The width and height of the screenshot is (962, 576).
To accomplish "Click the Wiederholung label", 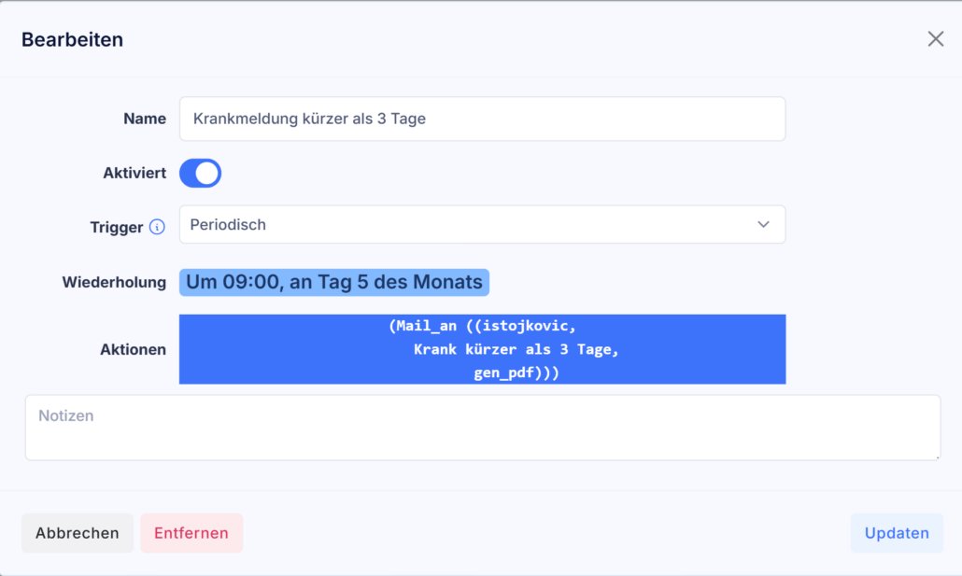I will coord(114,282).
